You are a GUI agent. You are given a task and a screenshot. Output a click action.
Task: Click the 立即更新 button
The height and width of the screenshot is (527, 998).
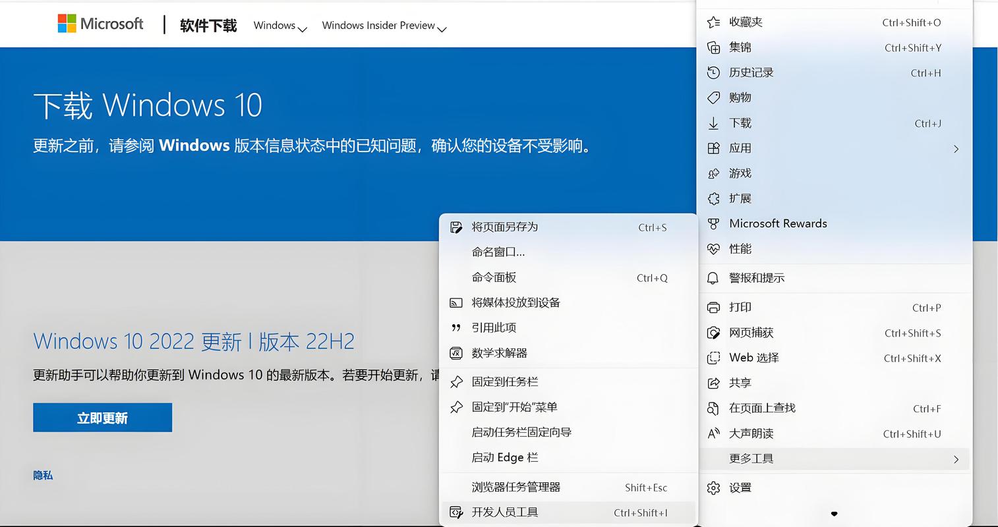(x=102, y=417)
